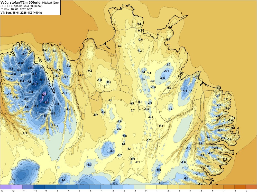Select the -0.2 temperature value

coord(90,71)
